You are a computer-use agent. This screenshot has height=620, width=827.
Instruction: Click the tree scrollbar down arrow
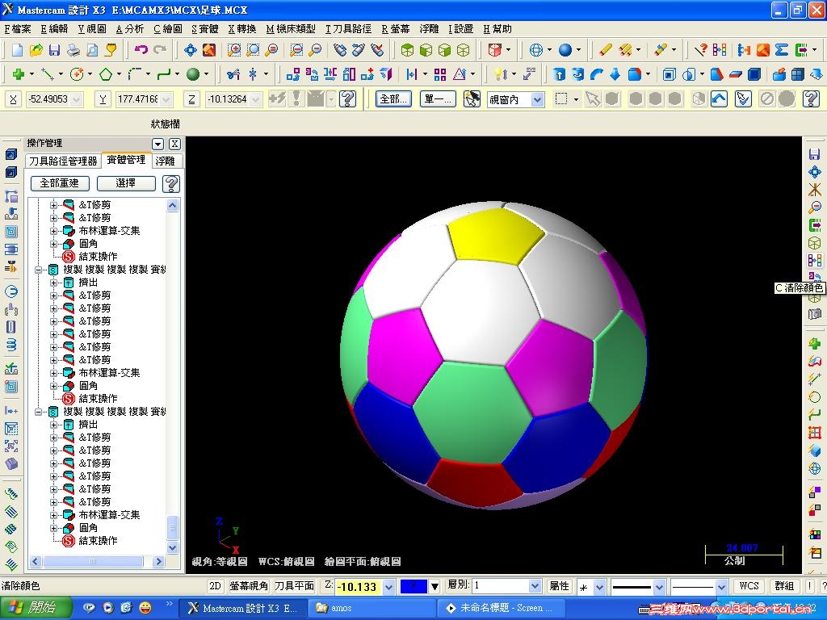[173, 548]
